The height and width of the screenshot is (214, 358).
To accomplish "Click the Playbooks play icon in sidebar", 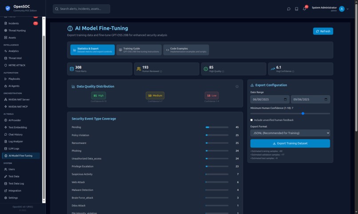I will point(5,79).
